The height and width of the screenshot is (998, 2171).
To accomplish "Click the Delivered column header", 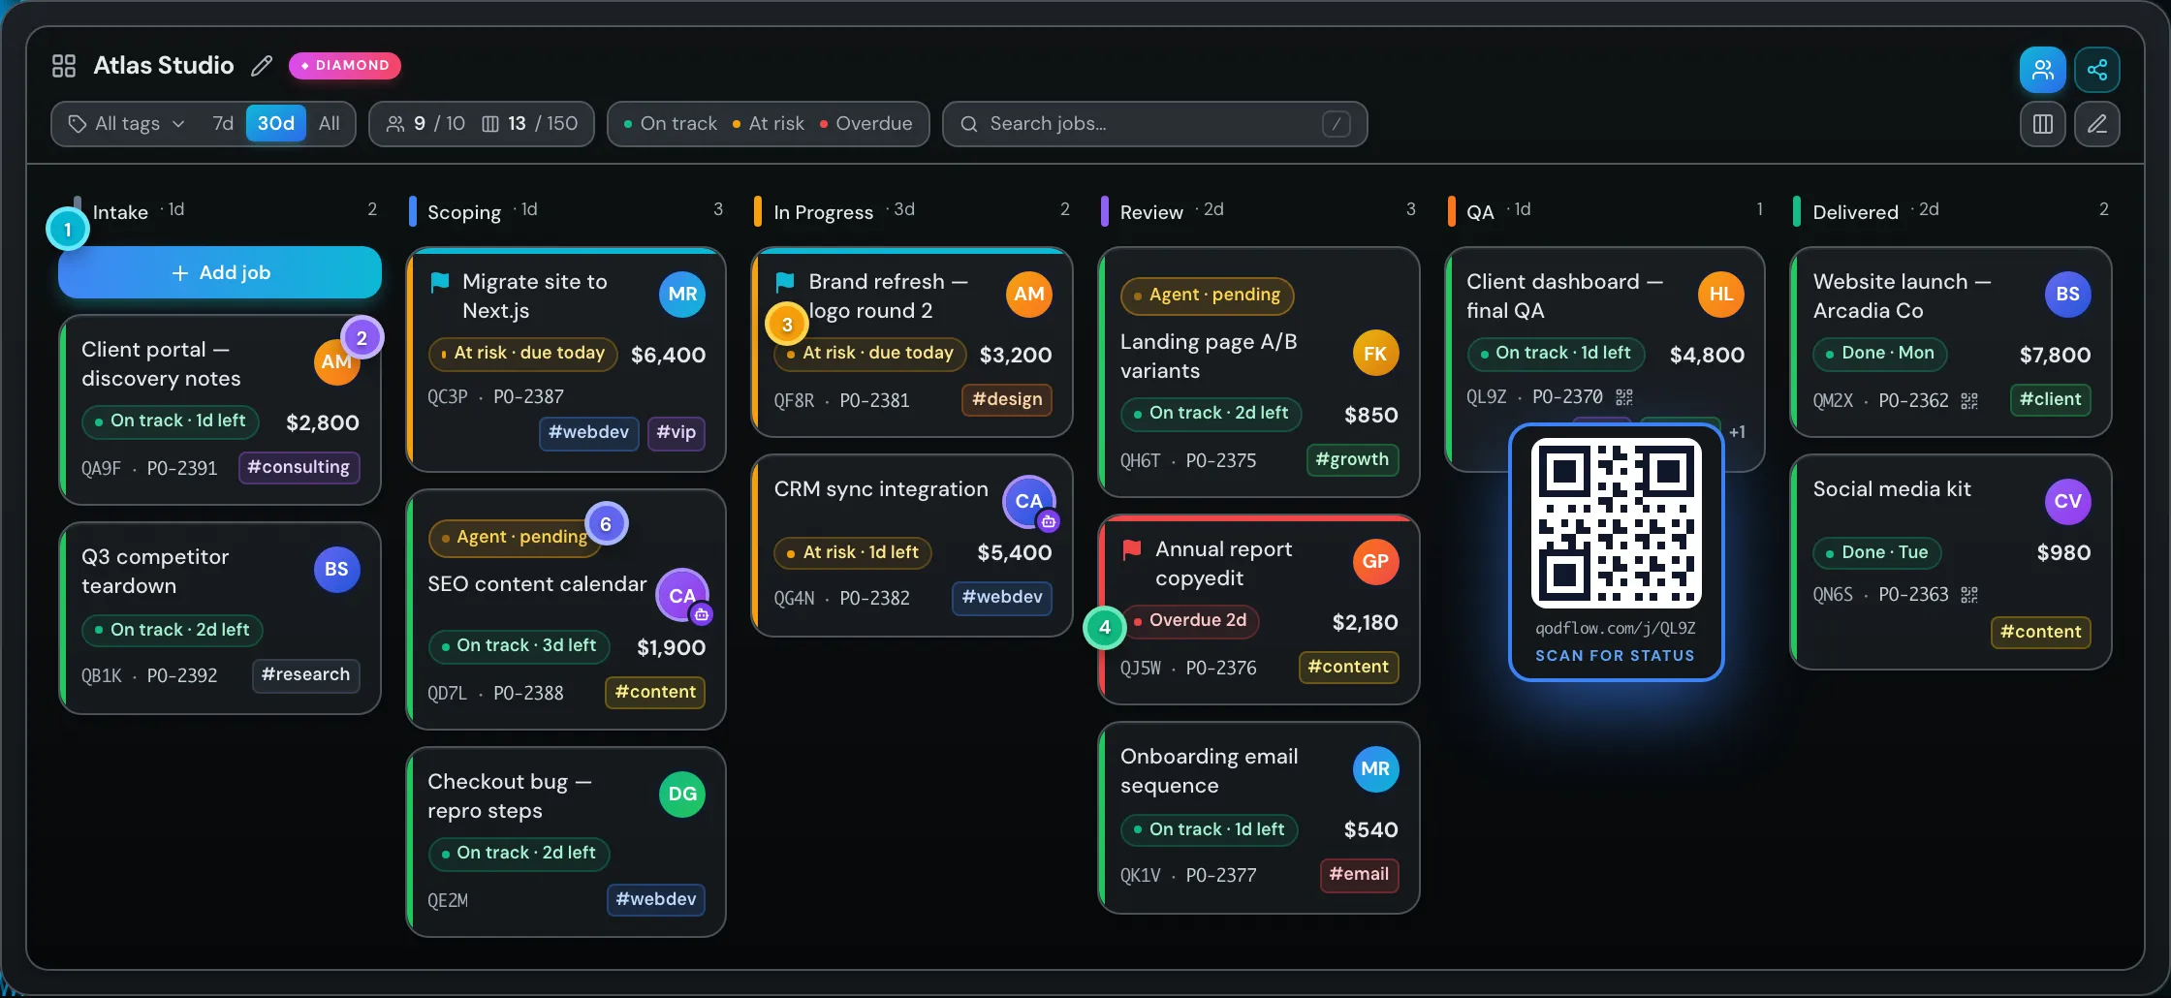I will pos(1856,212).
